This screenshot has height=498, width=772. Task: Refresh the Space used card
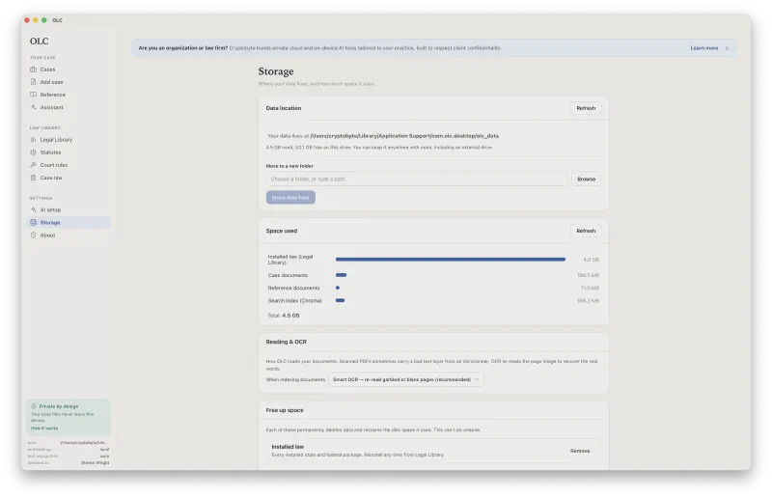(x=586, y=231)
